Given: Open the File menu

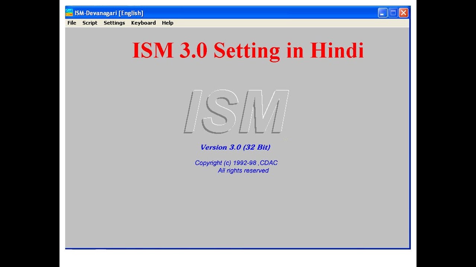Looking at the screenshot, I should pos(72,23).
